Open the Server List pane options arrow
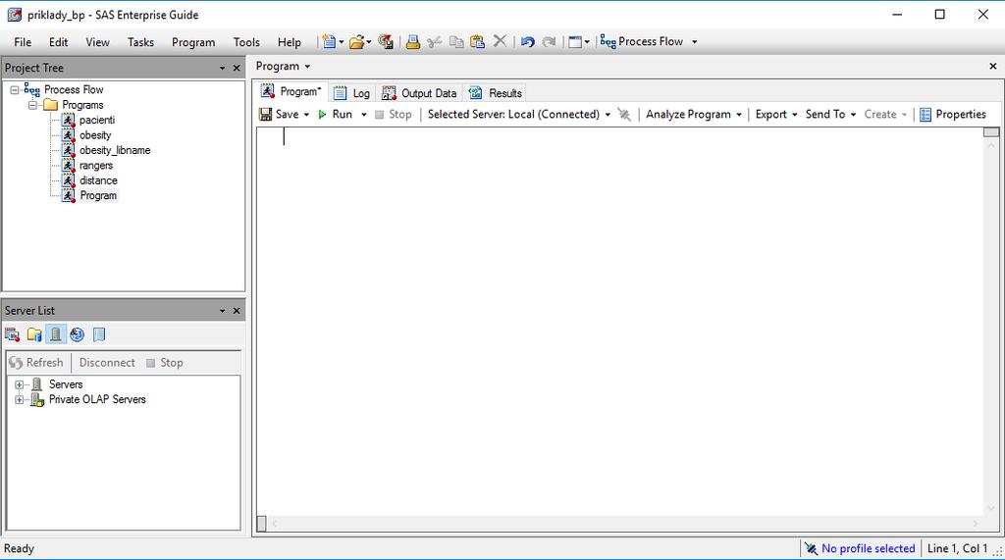Image resolution: width=1005 pixels, height=560 pixels. (223, 311)
